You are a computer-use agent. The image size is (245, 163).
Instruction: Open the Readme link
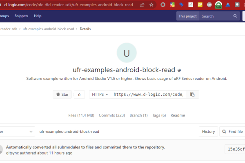click(178, 115)
